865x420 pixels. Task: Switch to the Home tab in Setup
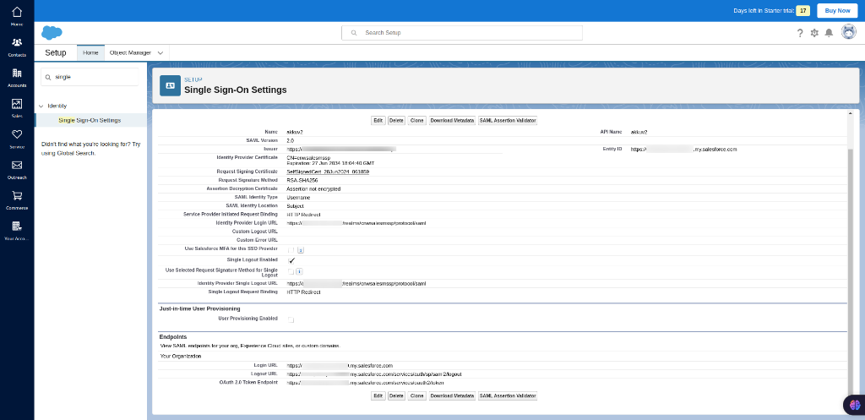[x=90, y=52]
